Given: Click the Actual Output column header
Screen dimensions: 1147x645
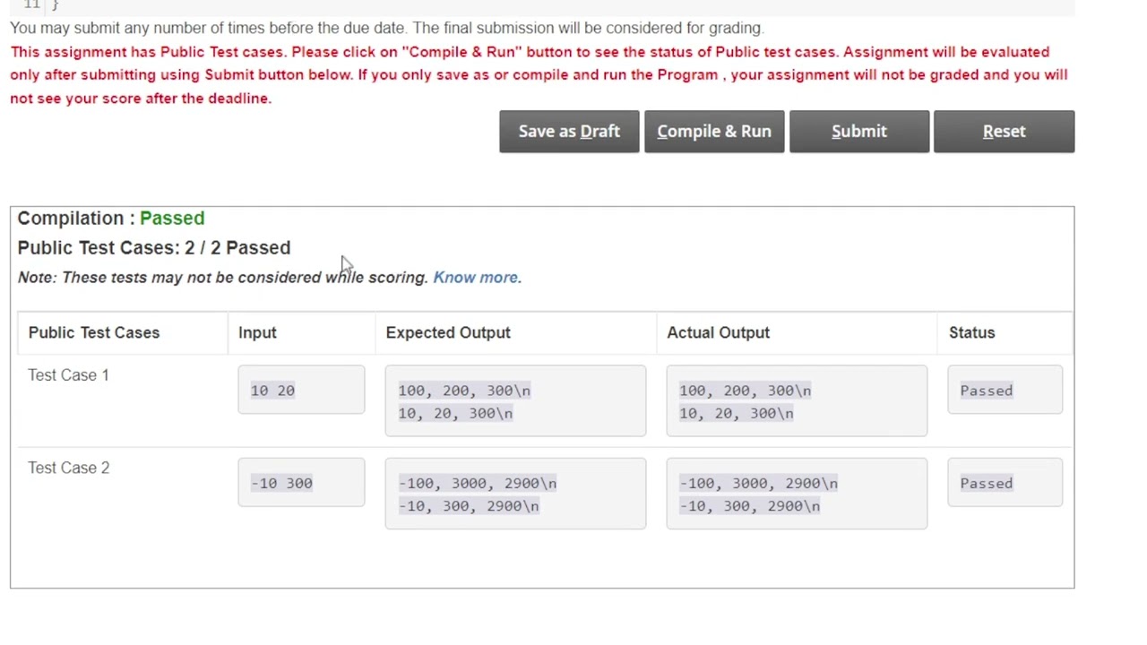Looking at the screenshot, I should pyautogui.click(x=718, y=332).
